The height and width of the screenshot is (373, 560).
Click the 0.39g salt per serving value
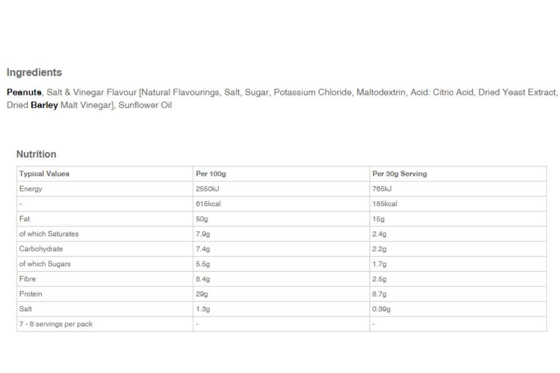click(381, 309)
